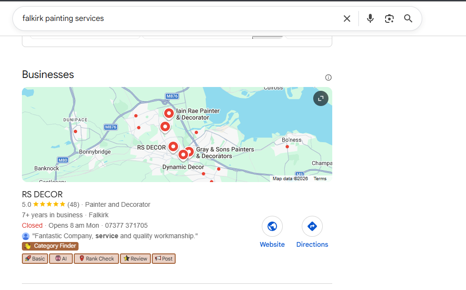Get Directions to RS DECOR
This screenshot has height=290, width=466.
click(312, 226)
